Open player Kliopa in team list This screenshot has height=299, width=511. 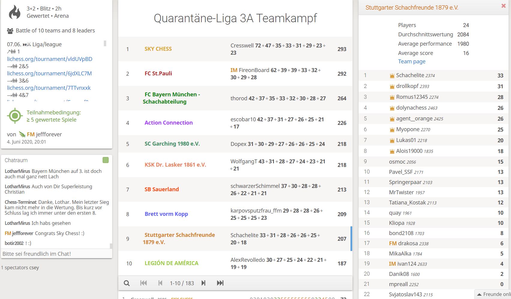[402, 223]
